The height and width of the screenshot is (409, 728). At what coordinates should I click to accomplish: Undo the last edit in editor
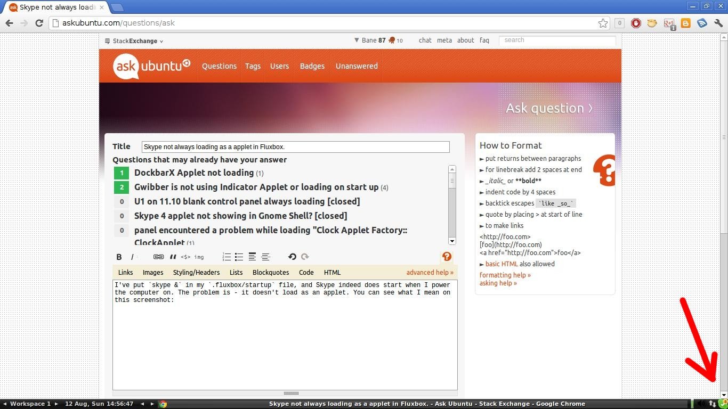[292, 257]
